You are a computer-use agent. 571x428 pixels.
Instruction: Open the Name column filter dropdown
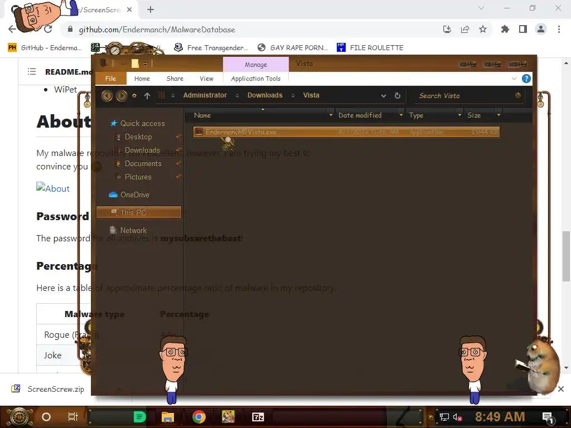[x=331, y=115]
